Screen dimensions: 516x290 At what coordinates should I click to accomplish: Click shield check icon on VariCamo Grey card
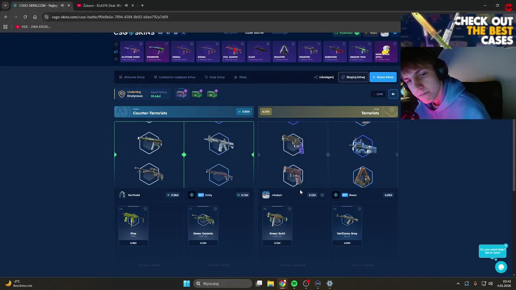click(x=359, y=209)
